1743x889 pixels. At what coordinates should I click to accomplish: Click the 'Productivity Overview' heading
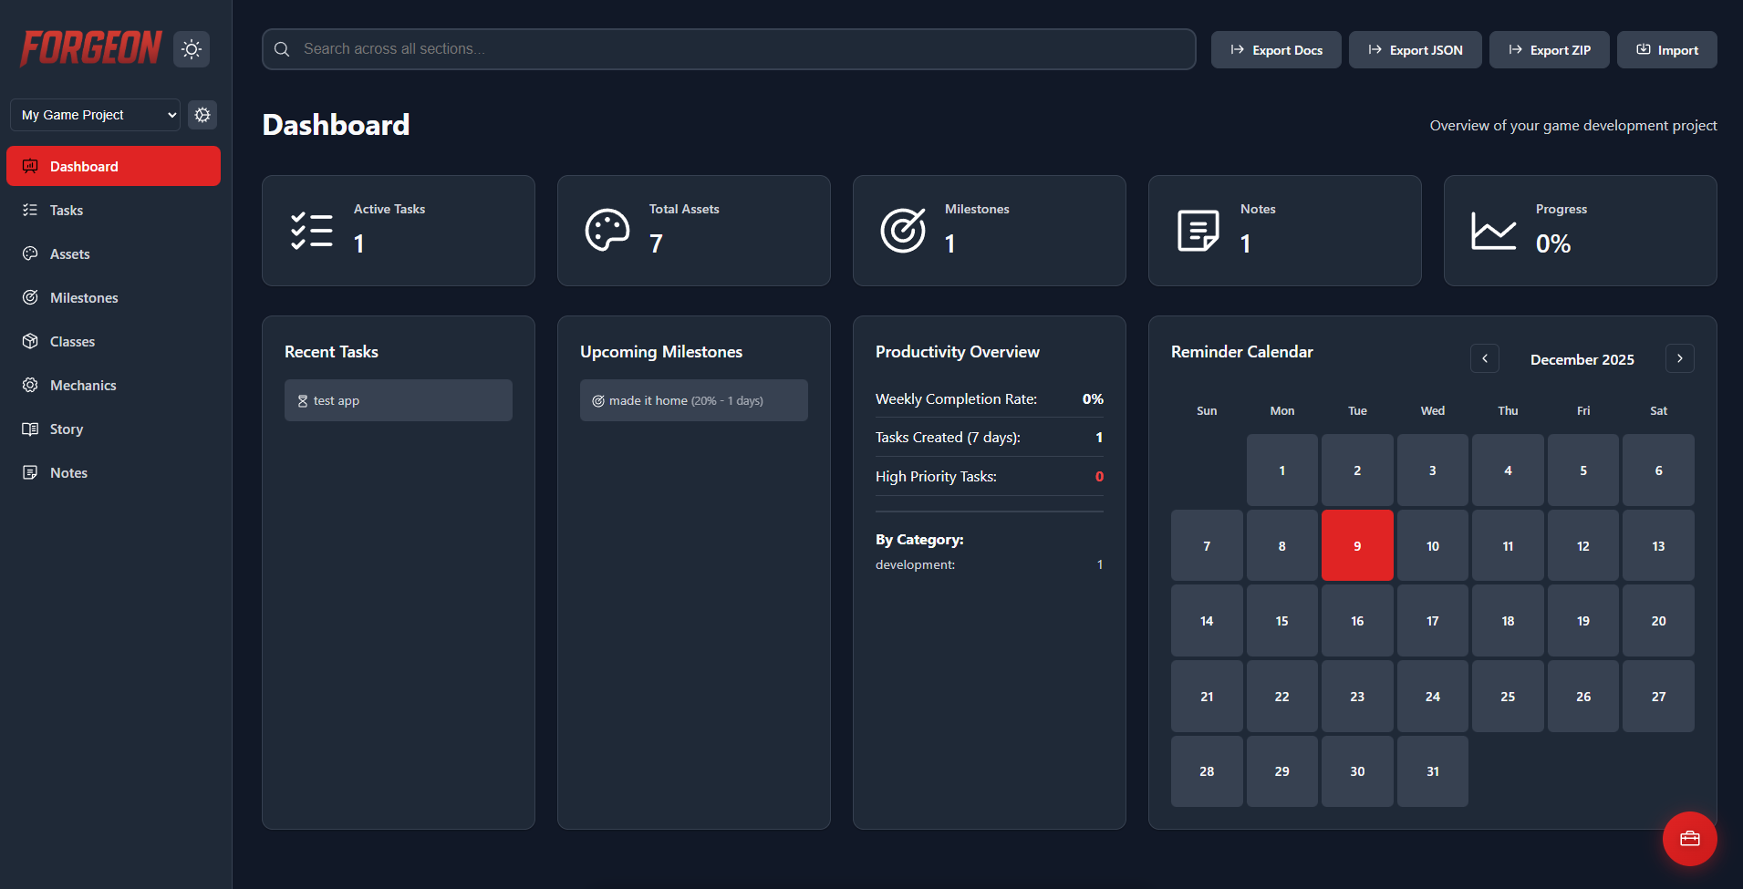[958, 352]
